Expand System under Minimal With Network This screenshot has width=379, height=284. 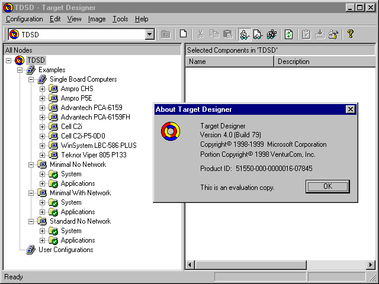point(42,202)
